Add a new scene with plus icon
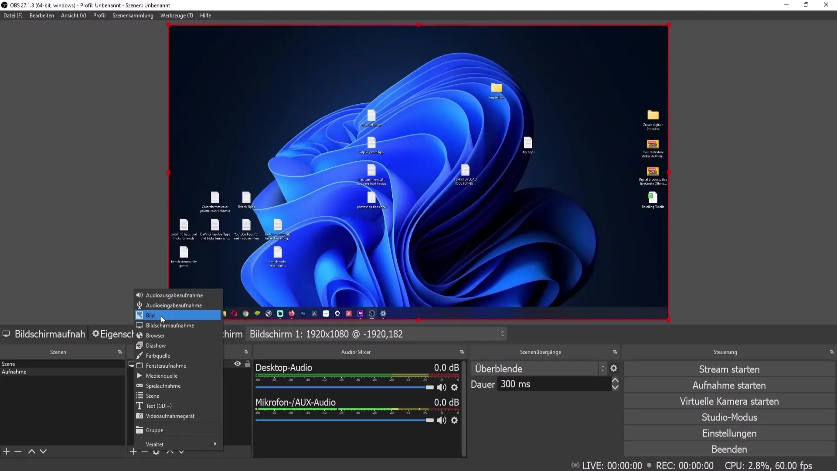This screenshot has width=837, height=471. tap(7, 451)
